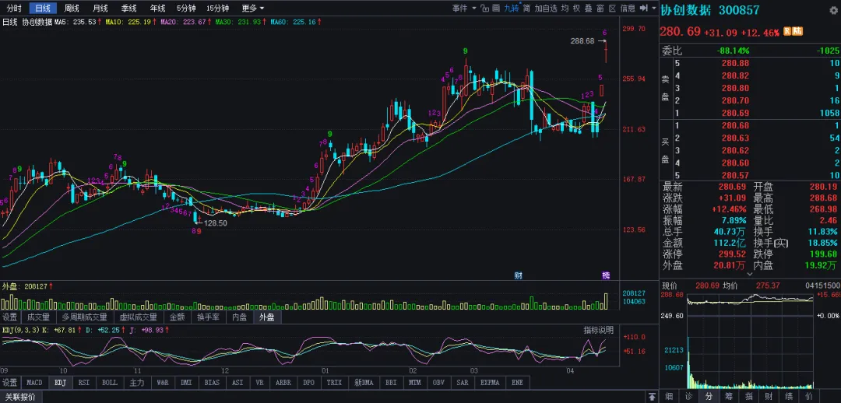Viewport: 841px width, 403px height.
Task: Click the collapse-sidebar arrow icon
Action: [644, 8]
